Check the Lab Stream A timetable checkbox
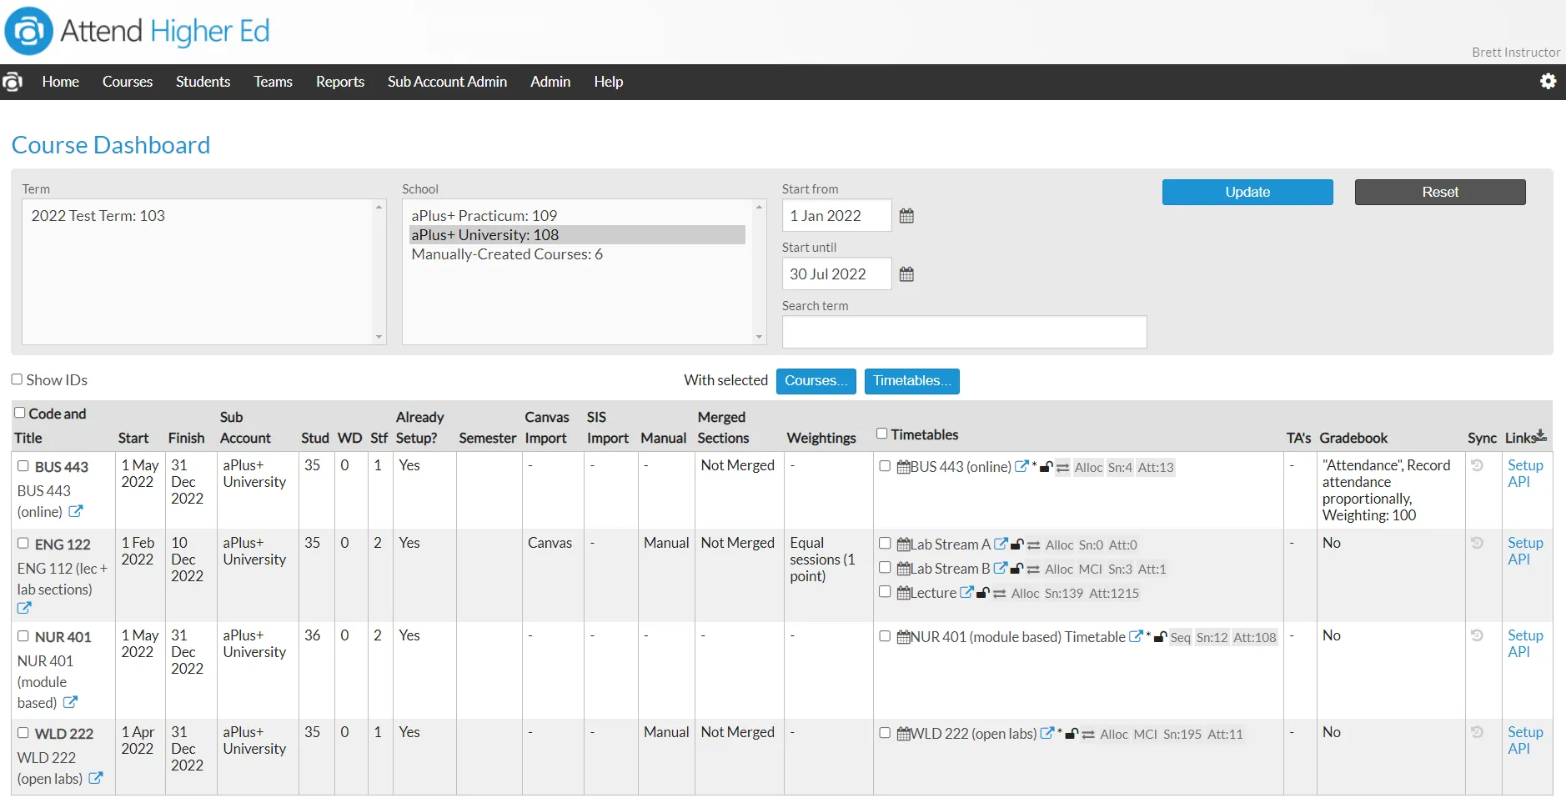1566x803 pixels. click(x=885, y=544)
